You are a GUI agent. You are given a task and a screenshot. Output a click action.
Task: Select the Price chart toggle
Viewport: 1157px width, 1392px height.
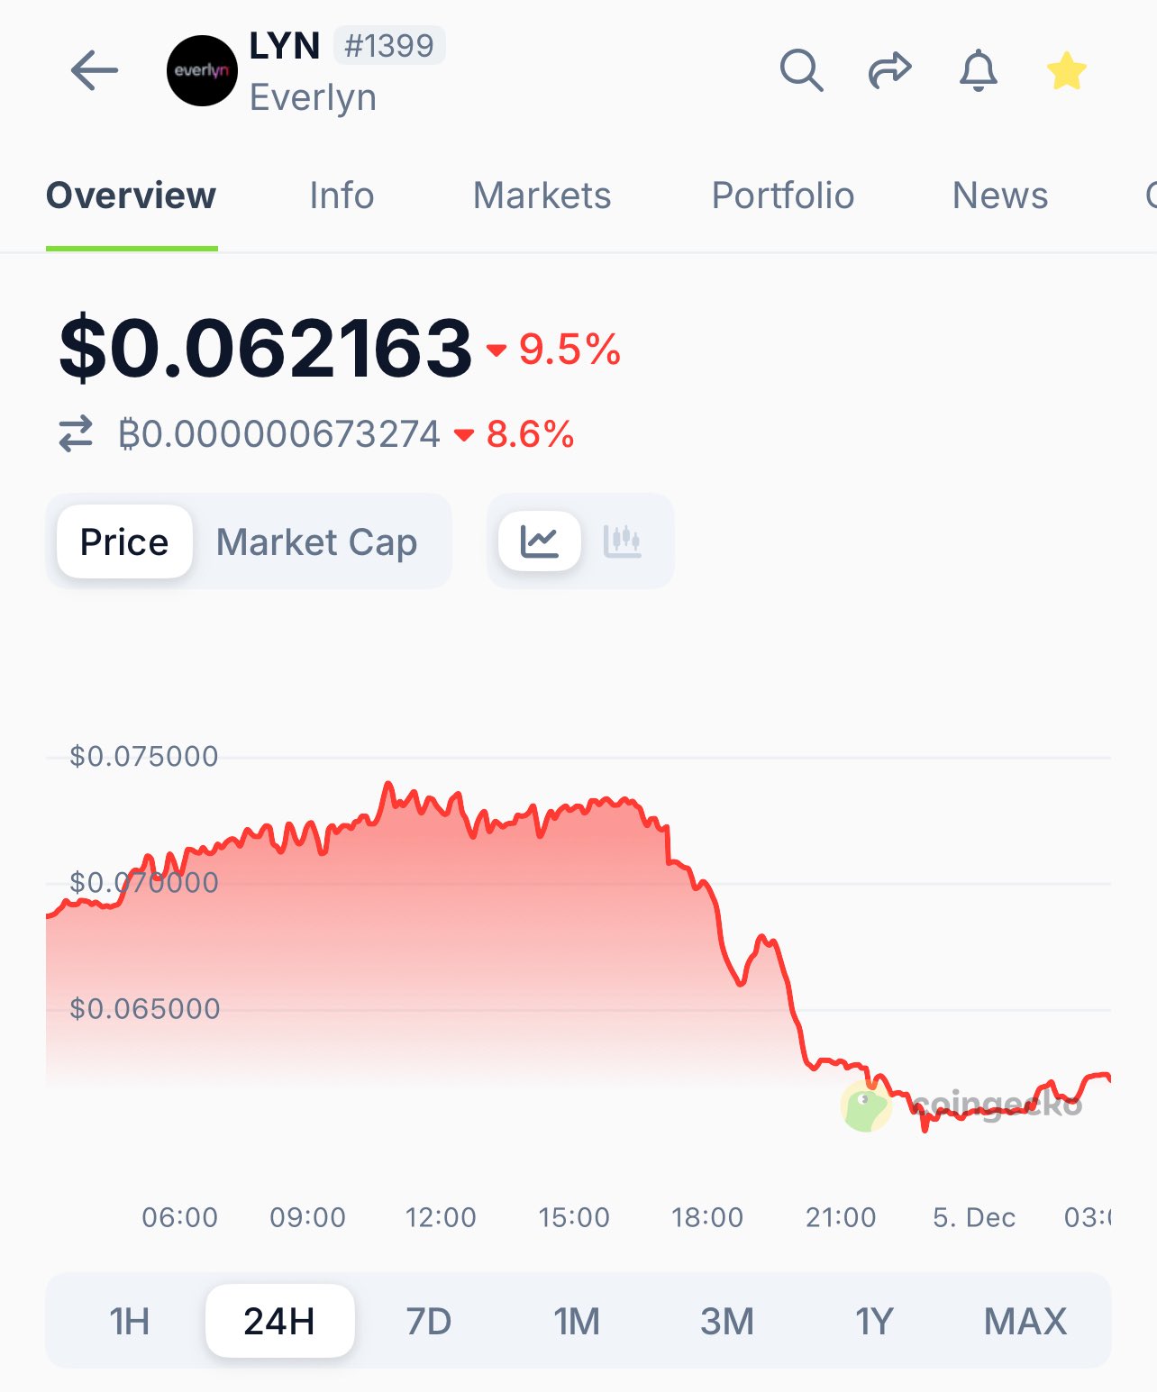pos(124,541)
